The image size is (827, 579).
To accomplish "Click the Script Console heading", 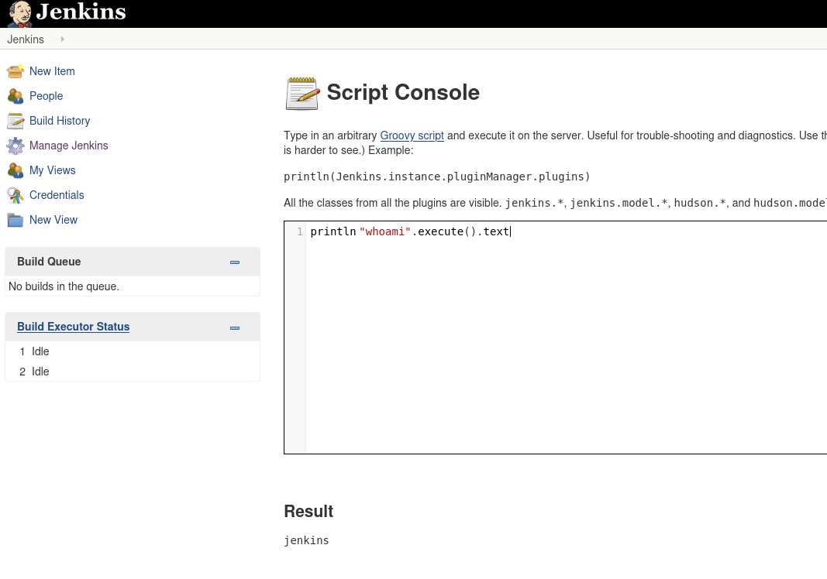I will click(403, 92).
